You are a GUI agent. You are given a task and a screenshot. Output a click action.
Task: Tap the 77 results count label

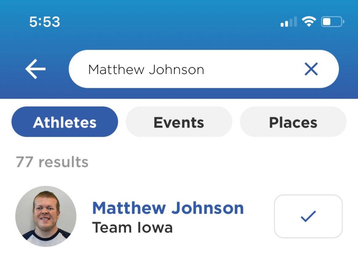tap(52, 162)
